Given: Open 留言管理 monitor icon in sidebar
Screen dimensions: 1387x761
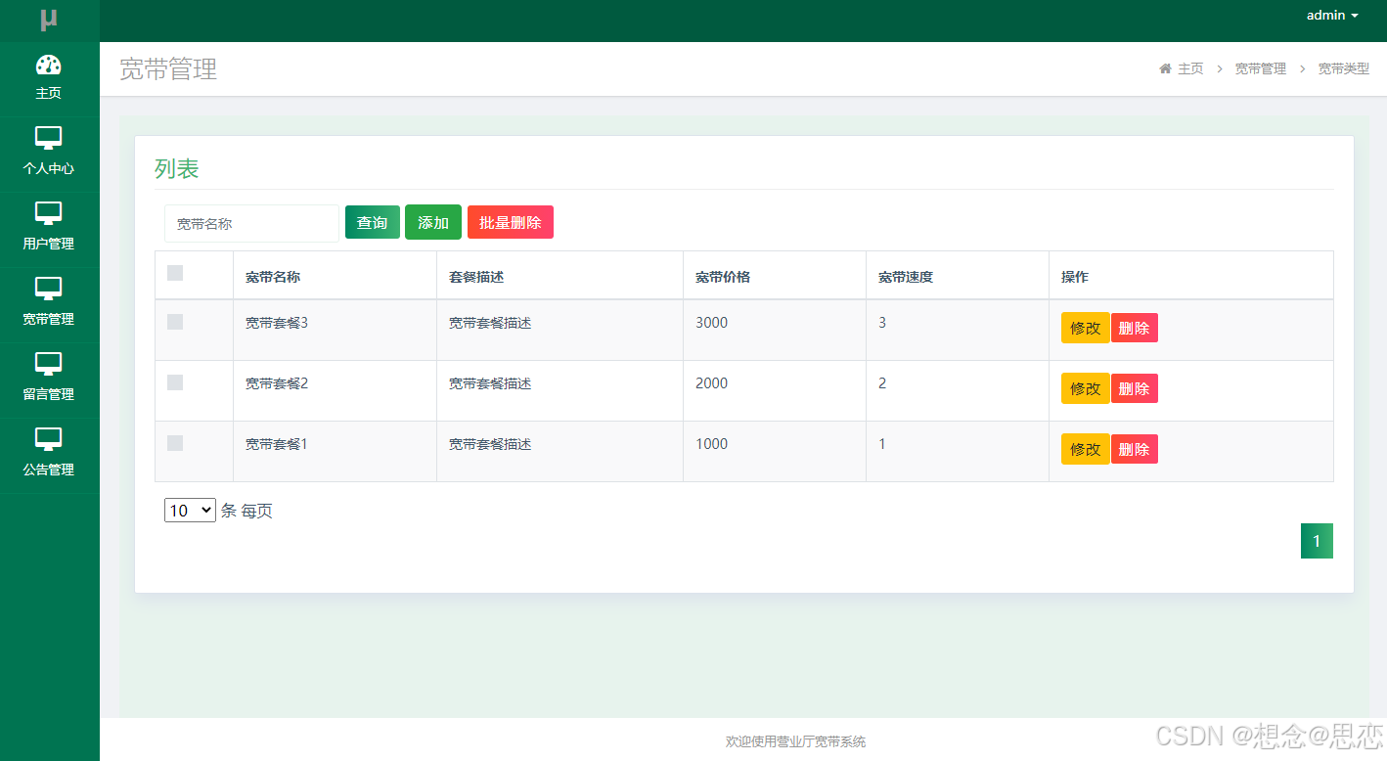Looking at the screenshot, I should (49, 364).
